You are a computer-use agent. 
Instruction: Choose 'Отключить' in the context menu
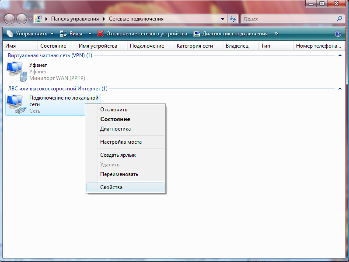125,110
